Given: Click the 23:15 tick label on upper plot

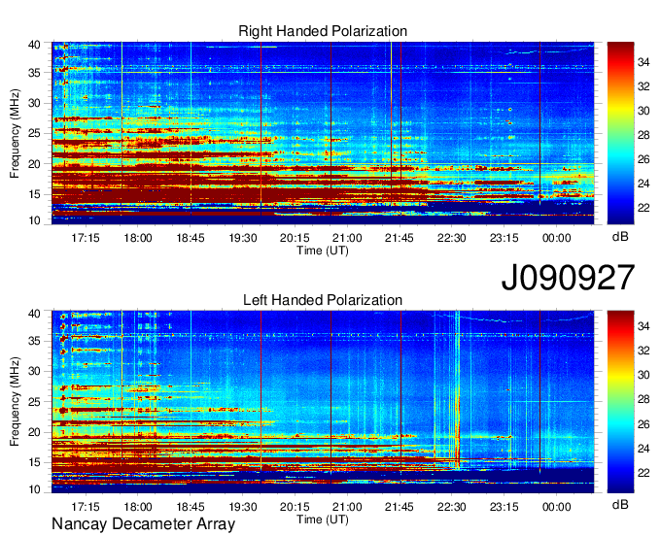Looking at the screenshot, I should (504, 238).
